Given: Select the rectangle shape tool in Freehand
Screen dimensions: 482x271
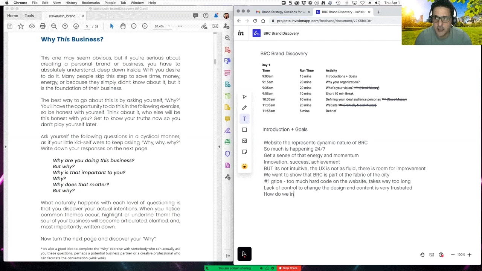Looking at the screenshot, I should (244, 130).
